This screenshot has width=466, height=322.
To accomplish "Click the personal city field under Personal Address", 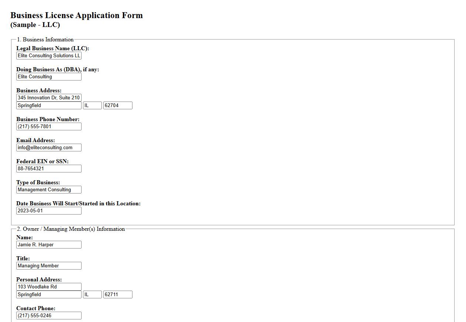I will point(49,294).
